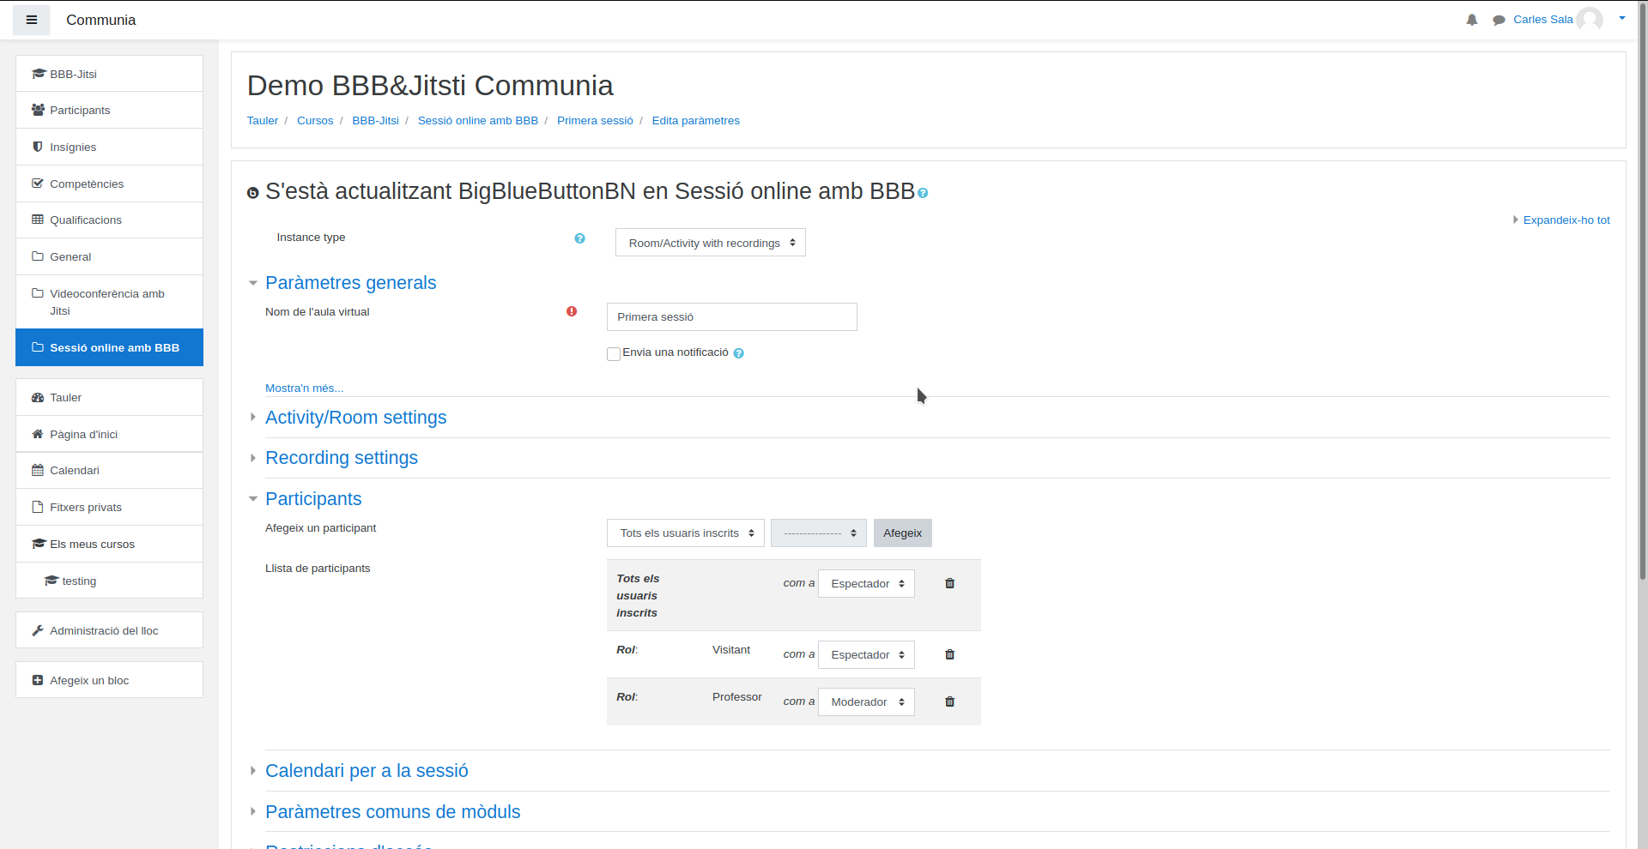1648x849 pixels.
Task: Delete the Tots els usuaris inscrits participant
Action: click(949, 583)
